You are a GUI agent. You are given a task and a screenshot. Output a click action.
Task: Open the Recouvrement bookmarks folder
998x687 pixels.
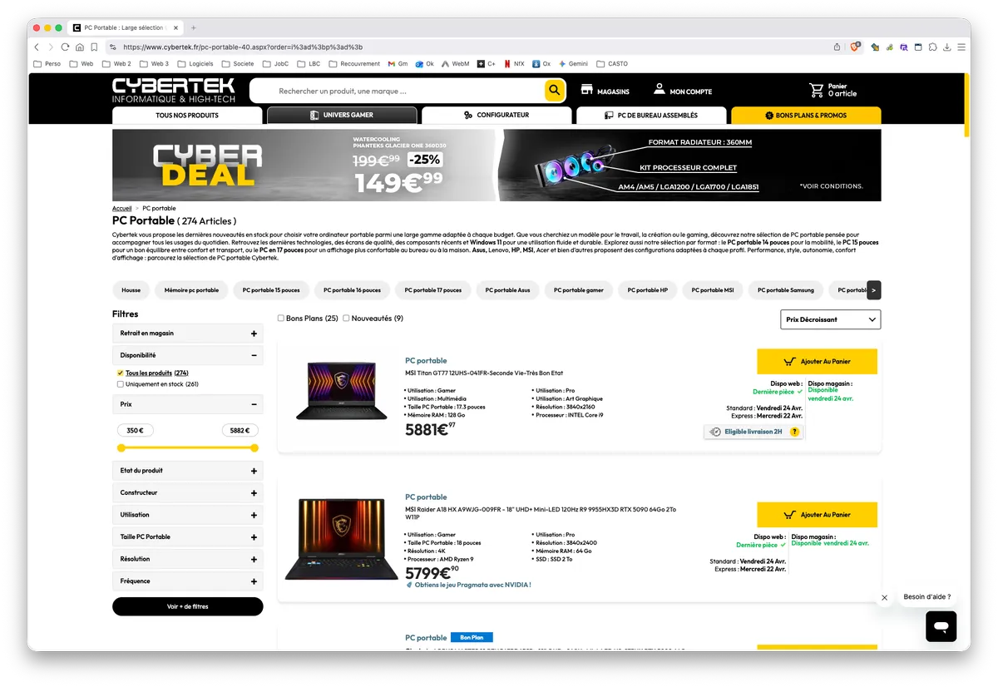(x=354, y=63)
